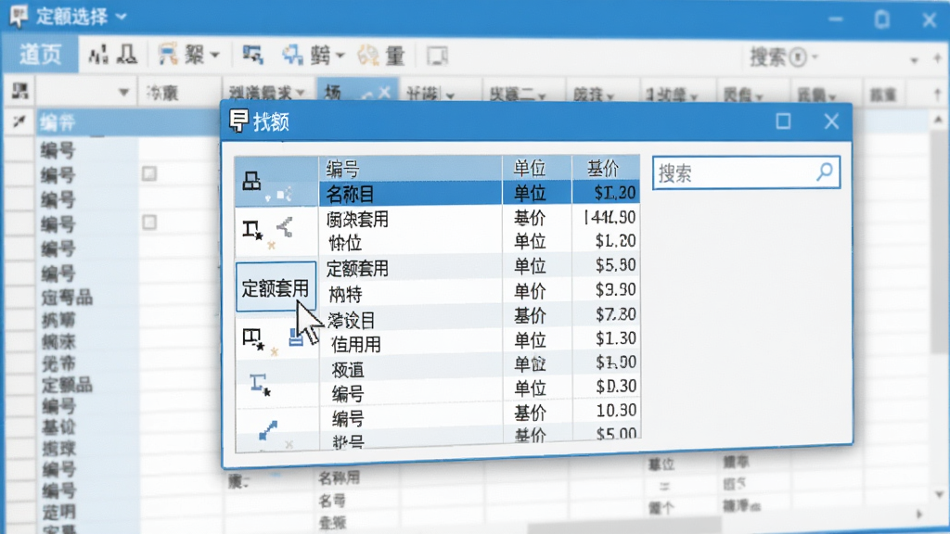Click the share-node icon in dialog sidebar
The height and width of the screenshot is (534, 950).
pos(284,227)
